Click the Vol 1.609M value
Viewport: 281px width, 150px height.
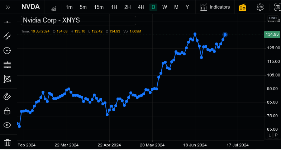(132, 31)
